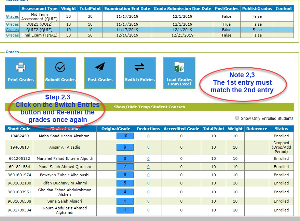This screenshot has height=221, width=300.
Task: Click the Submit Grades checkmark icon
Action: (x=60, y=67)
